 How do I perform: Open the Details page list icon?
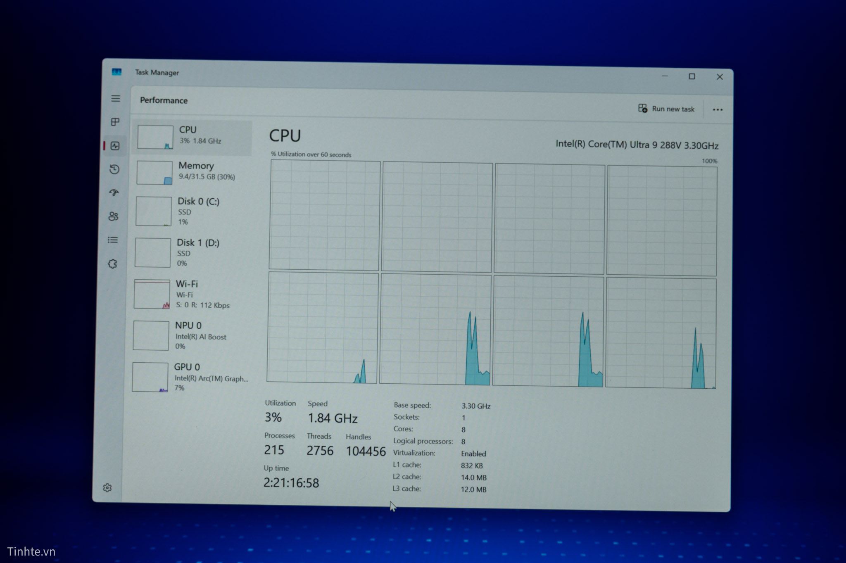(113, 240)
